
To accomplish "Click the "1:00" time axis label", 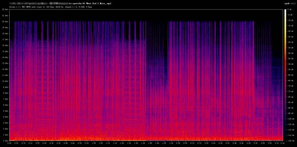I will 94,143.
